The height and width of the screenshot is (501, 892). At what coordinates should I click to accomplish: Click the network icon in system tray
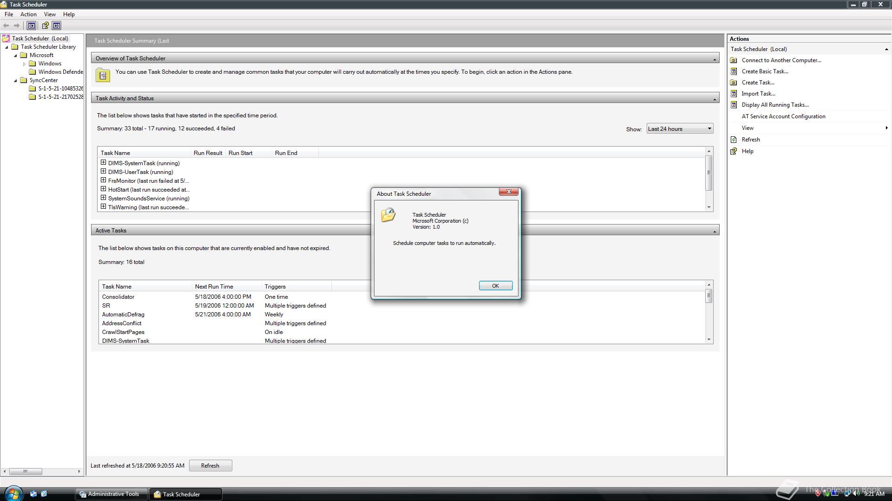(847, 494)
